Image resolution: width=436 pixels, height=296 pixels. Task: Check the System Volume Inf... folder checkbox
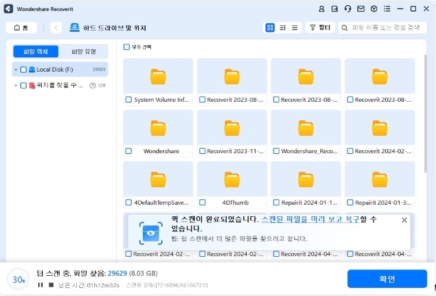tap(128, 99)
